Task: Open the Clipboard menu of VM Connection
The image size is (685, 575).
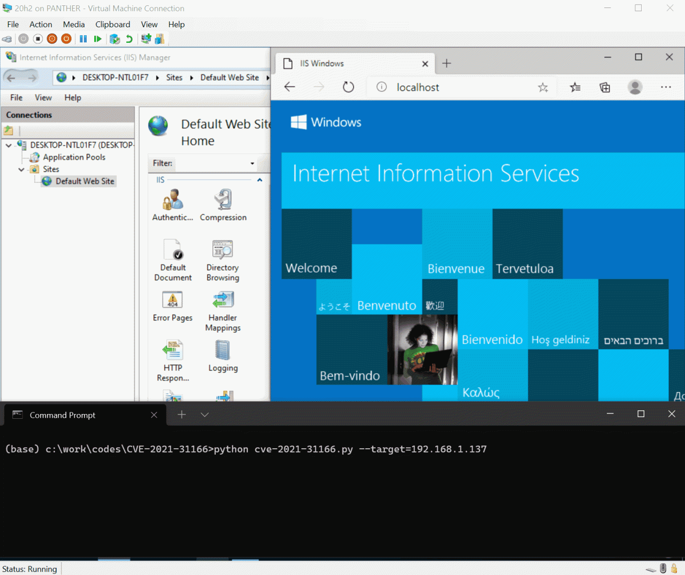Action: click(112, 25)
